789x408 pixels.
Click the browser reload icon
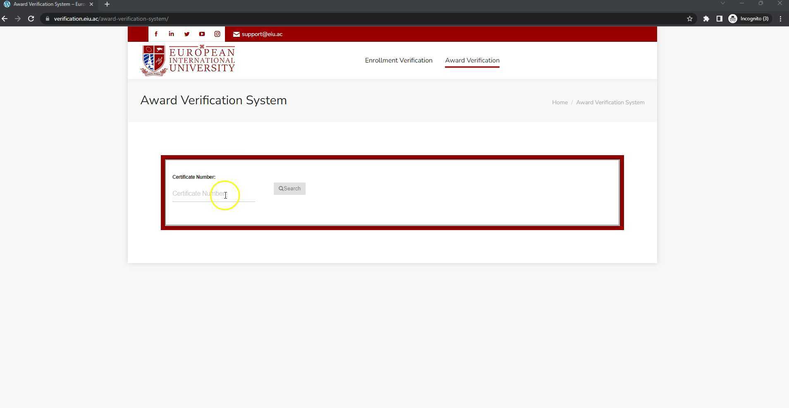[x=31, y=19]
